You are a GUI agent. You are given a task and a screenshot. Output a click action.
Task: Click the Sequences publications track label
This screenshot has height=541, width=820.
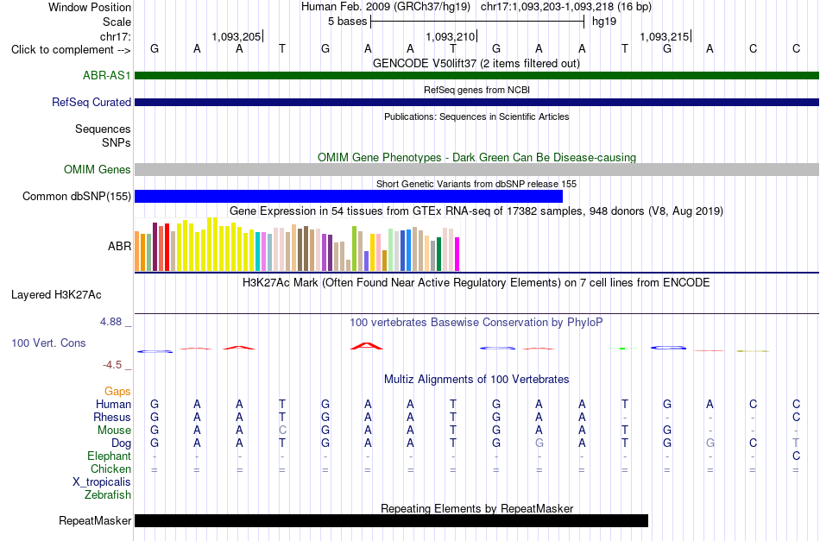[x=103, y=129]
